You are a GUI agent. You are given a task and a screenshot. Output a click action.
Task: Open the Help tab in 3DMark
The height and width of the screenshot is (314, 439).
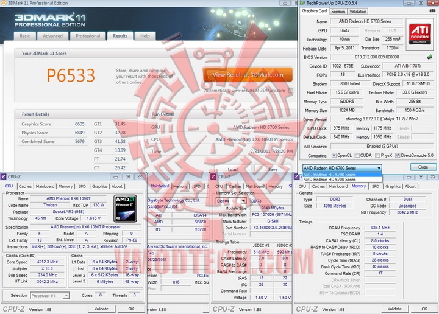tap(145, 36)
